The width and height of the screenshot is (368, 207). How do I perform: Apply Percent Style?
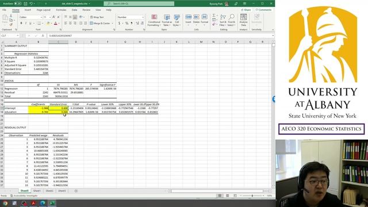pos(126,23)
